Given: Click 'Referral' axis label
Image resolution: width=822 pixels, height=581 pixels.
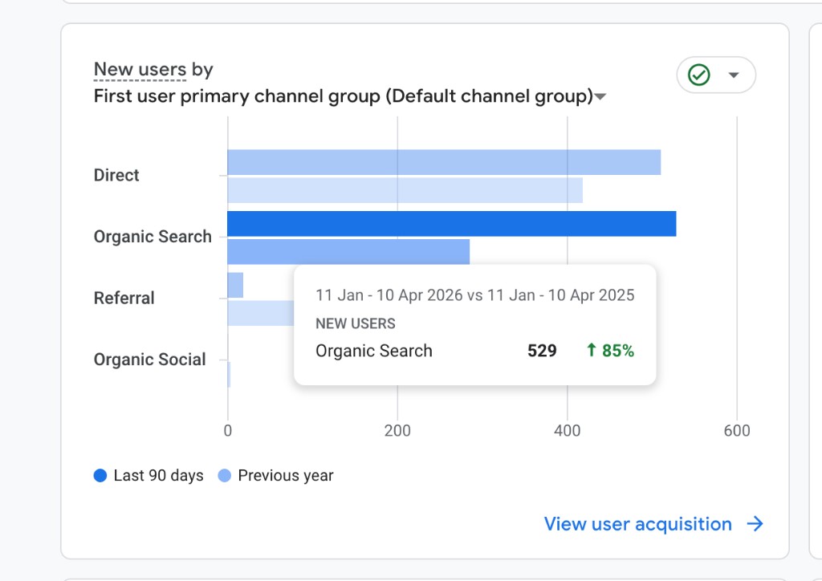Looking at the screenshot, I should (x=124, y=298).
